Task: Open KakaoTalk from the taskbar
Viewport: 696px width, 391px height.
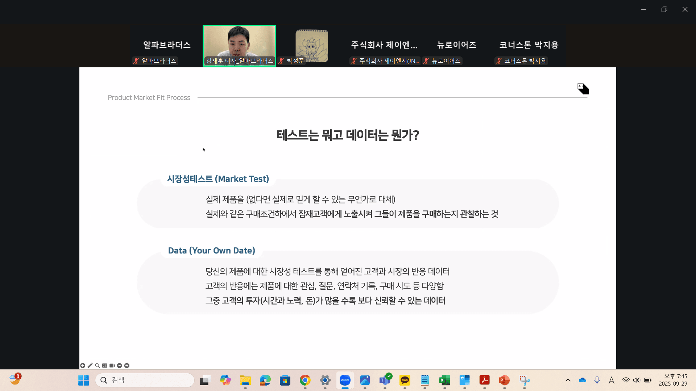Action: click(x=405, y=380)
